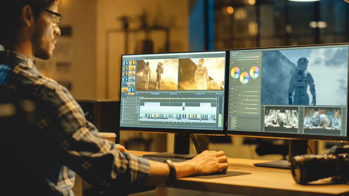Screen dimensions: 349x196
Task: Click the playhead marker icon in the timeline ruler
Action: pos(169,99)
